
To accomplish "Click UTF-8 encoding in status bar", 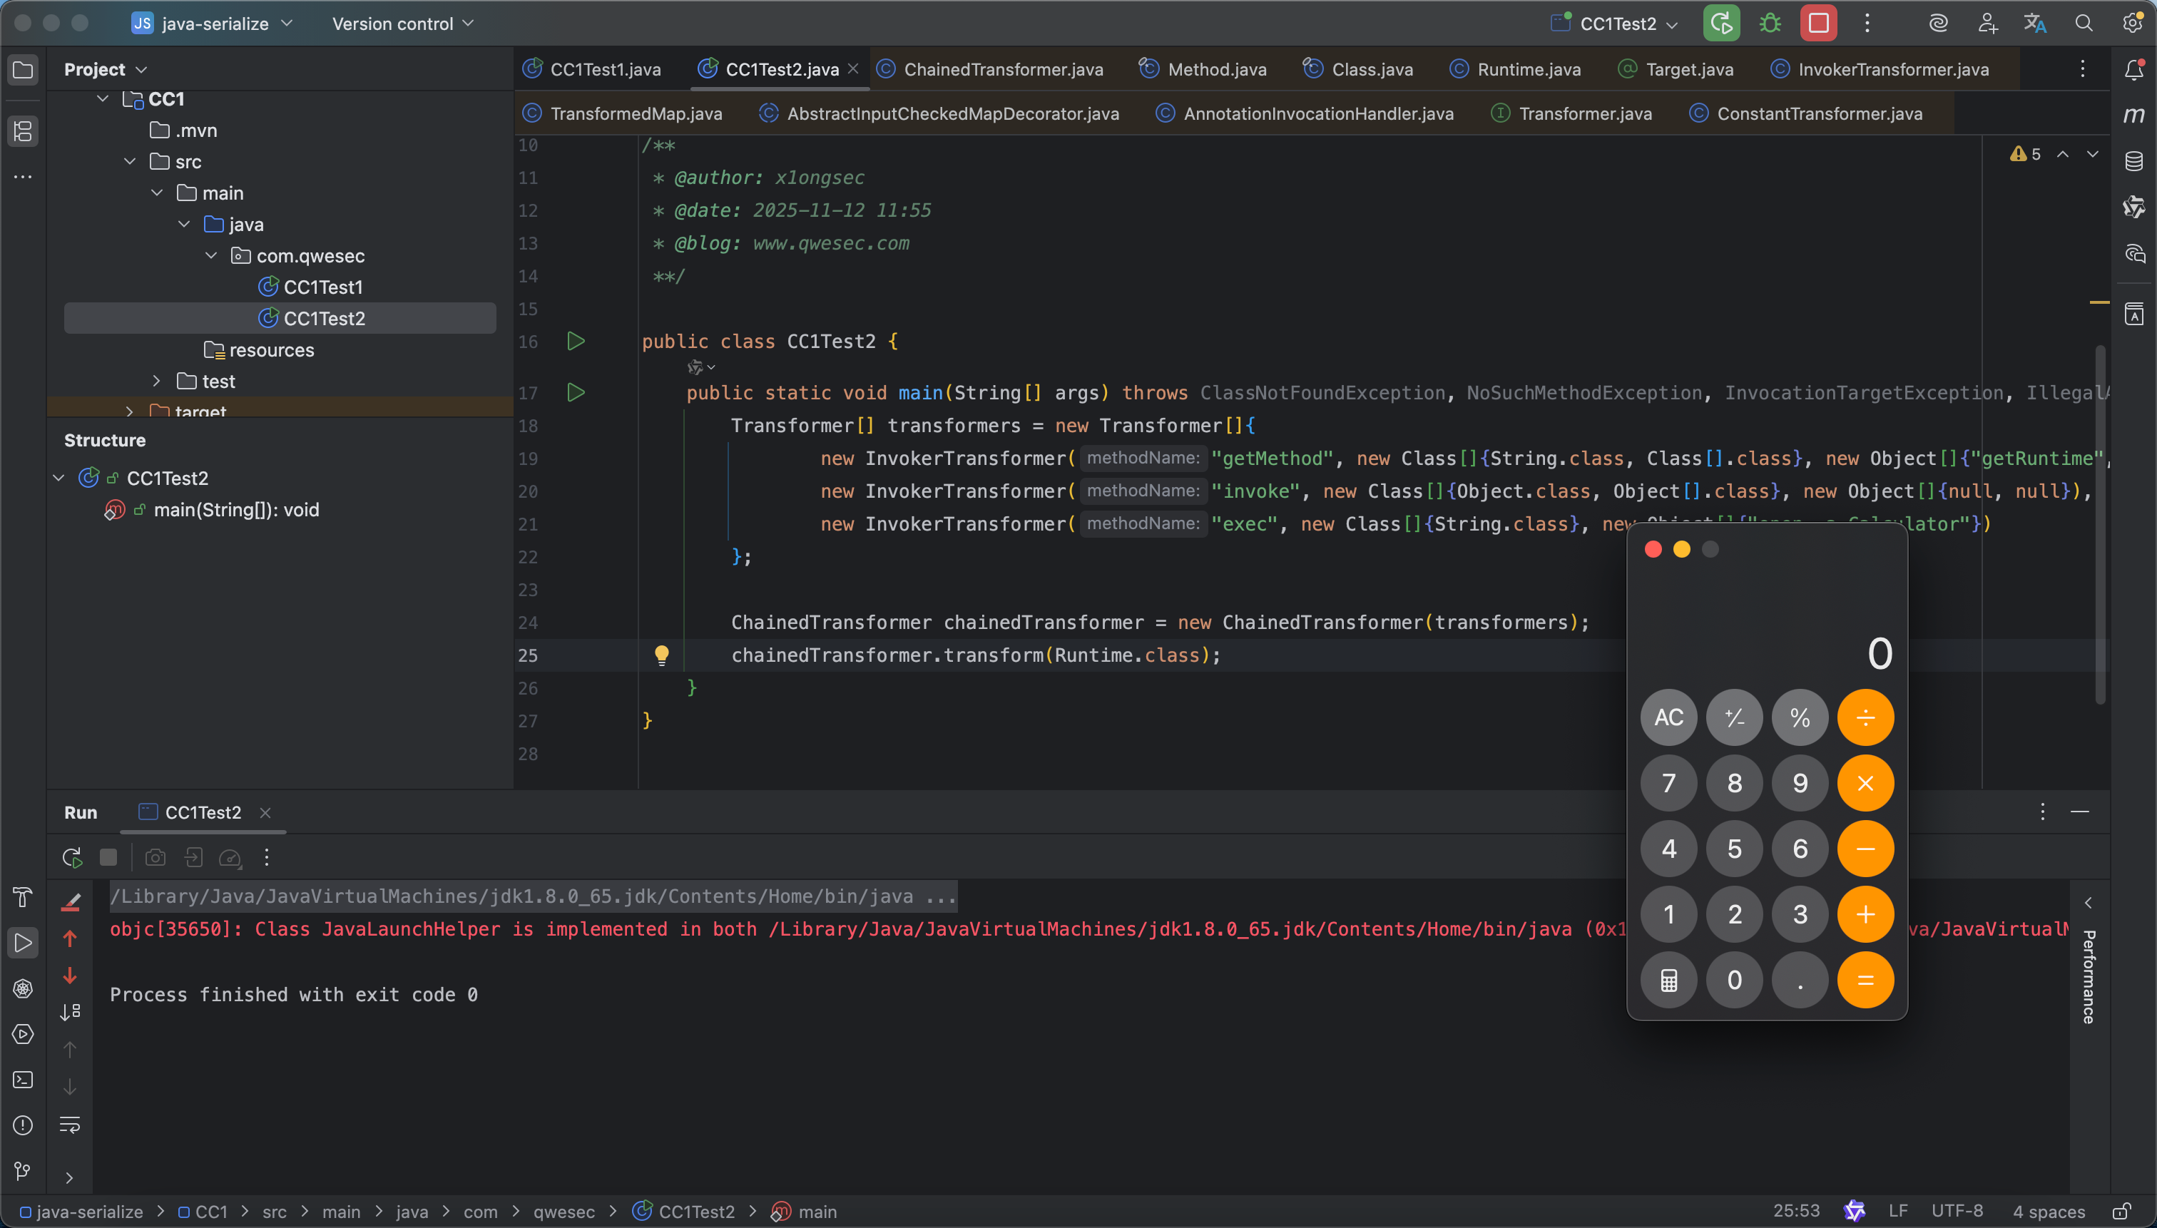I will (x=1957, y=1211).
